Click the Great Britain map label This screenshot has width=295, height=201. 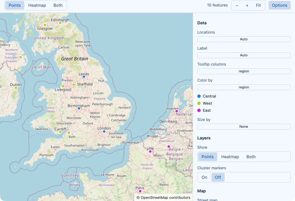(x=74, y=59)
